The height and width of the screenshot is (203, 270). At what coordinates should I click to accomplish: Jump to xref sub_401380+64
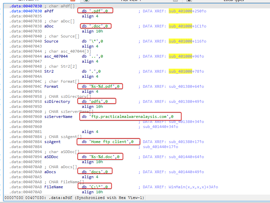186,86
